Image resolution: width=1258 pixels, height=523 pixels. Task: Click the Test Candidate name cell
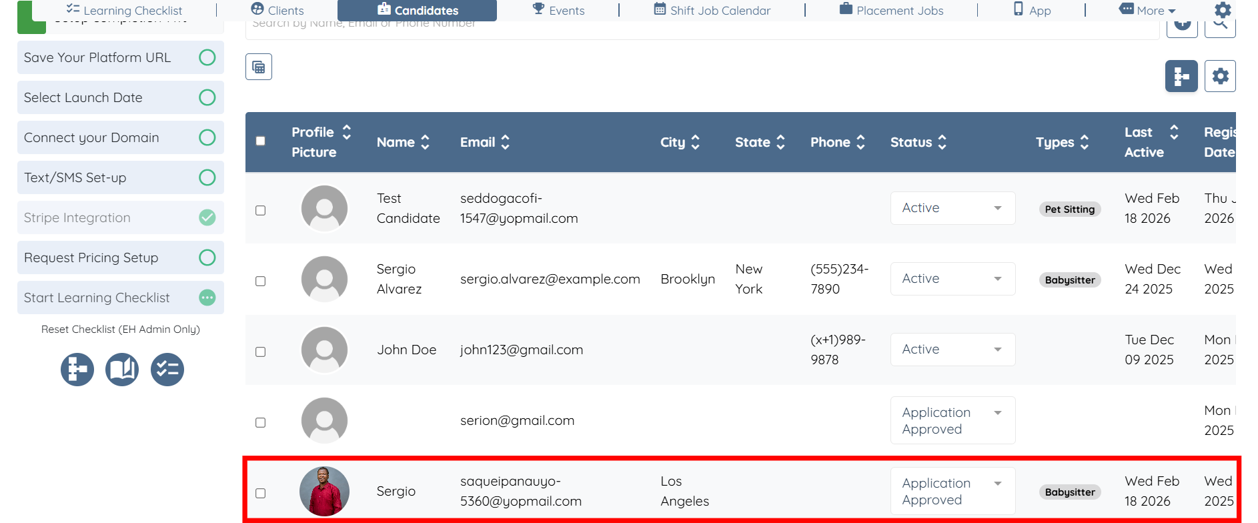(408, 208)
